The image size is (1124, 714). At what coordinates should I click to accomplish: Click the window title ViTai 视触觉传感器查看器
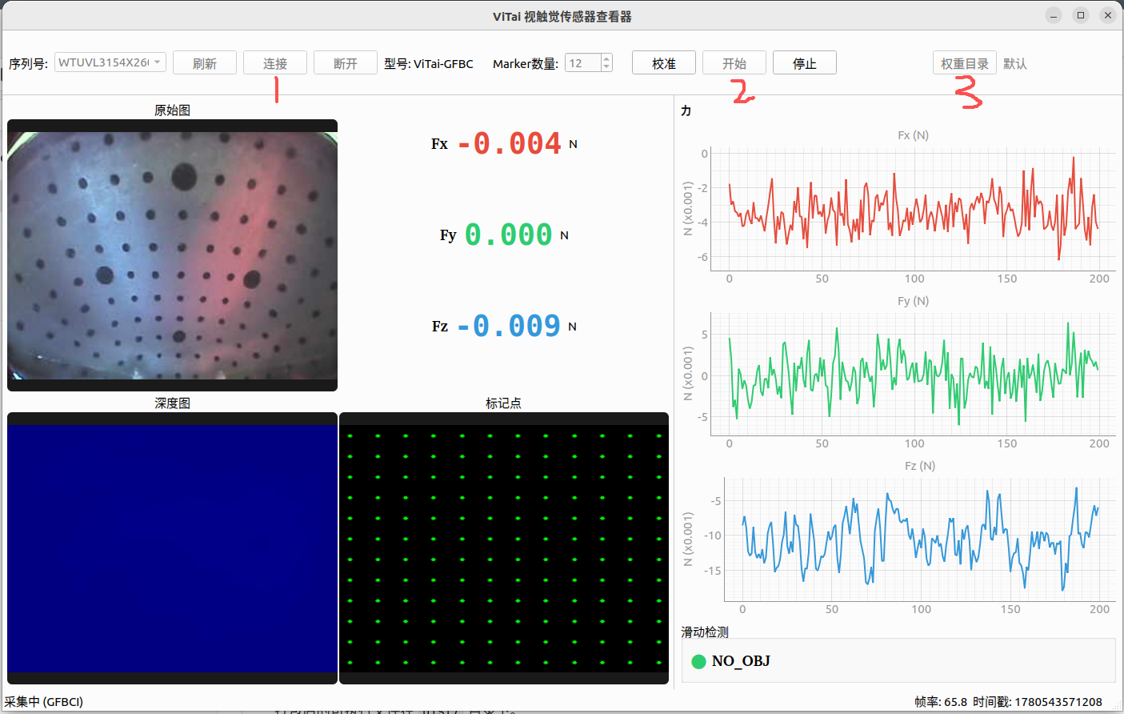(x=562, y=16)
